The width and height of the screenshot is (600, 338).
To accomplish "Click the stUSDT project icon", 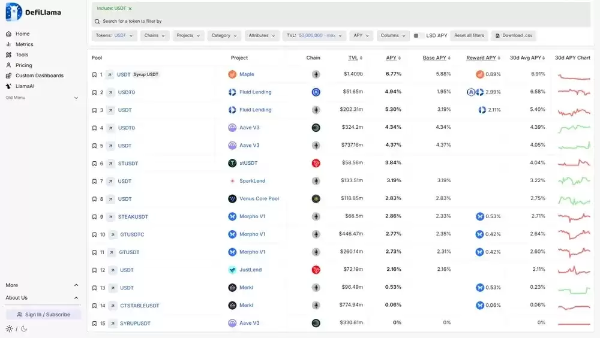I will [x=232, y=163].
